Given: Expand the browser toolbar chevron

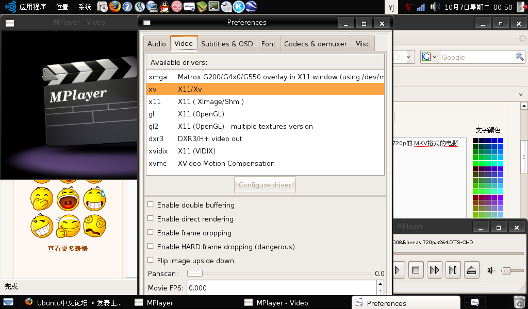Looking at the screenshot, I should click(x=521, y=94).
